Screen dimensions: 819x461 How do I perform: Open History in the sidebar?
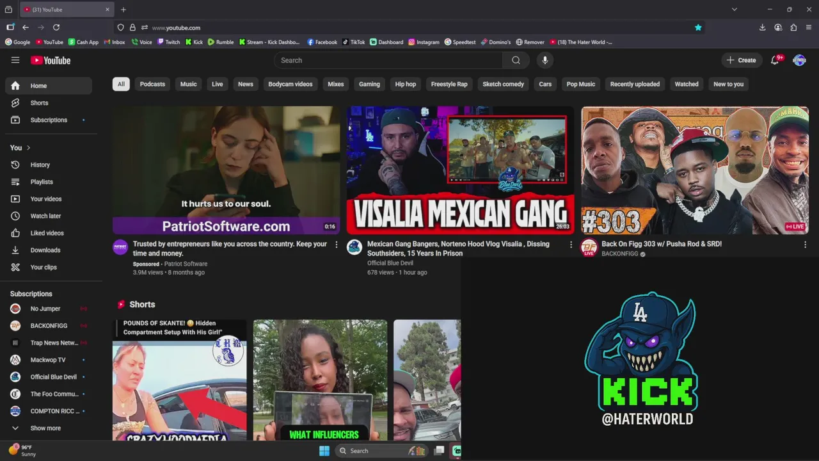pyautogui.click(x=49, y=165)
